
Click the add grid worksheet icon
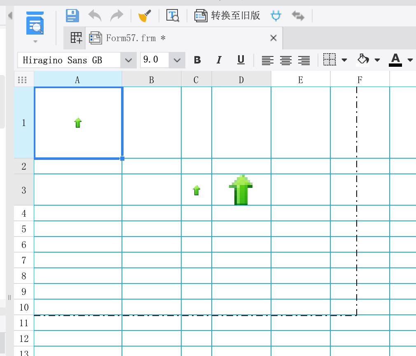(x=76, y=38)
